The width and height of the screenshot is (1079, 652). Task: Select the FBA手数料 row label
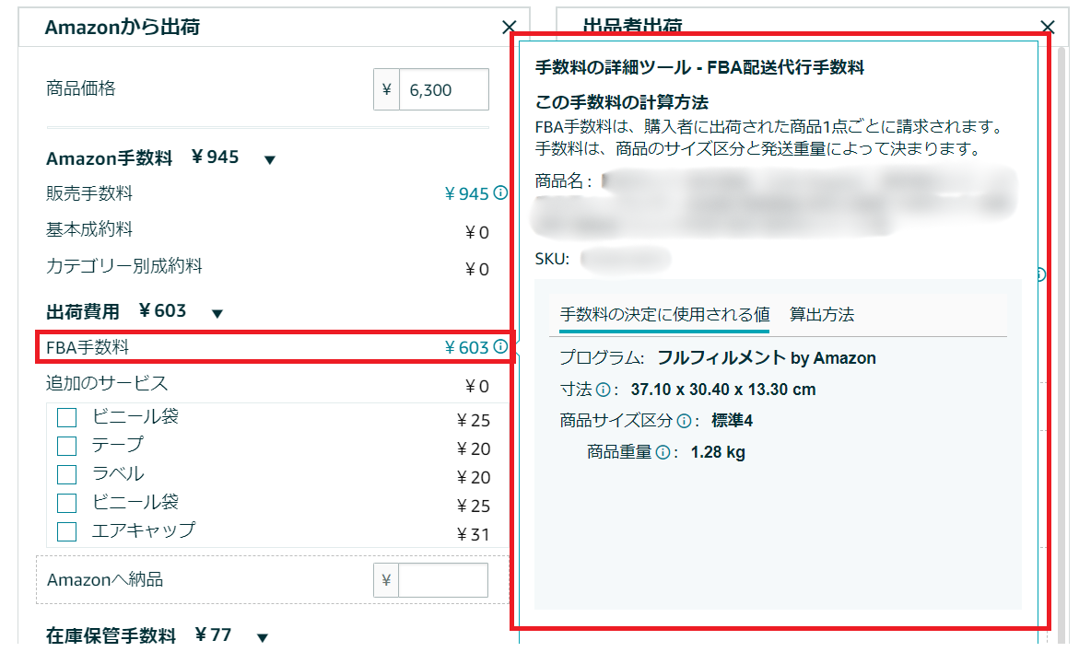(88, 347)
